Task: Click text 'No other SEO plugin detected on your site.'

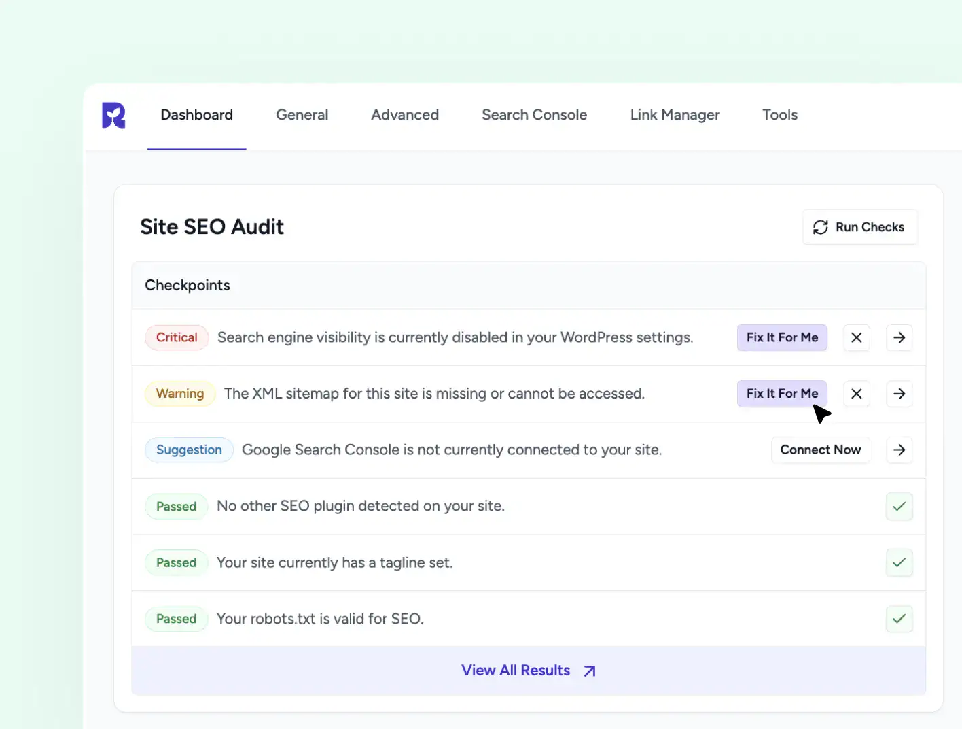Action: (x=361, y=506)
